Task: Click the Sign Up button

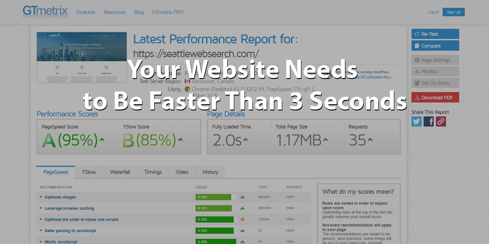Action: point(453,12)
